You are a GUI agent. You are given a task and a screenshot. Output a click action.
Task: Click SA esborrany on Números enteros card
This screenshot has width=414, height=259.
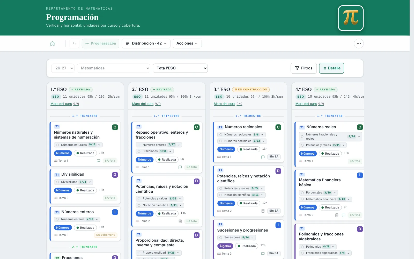(x=106, y=235)
